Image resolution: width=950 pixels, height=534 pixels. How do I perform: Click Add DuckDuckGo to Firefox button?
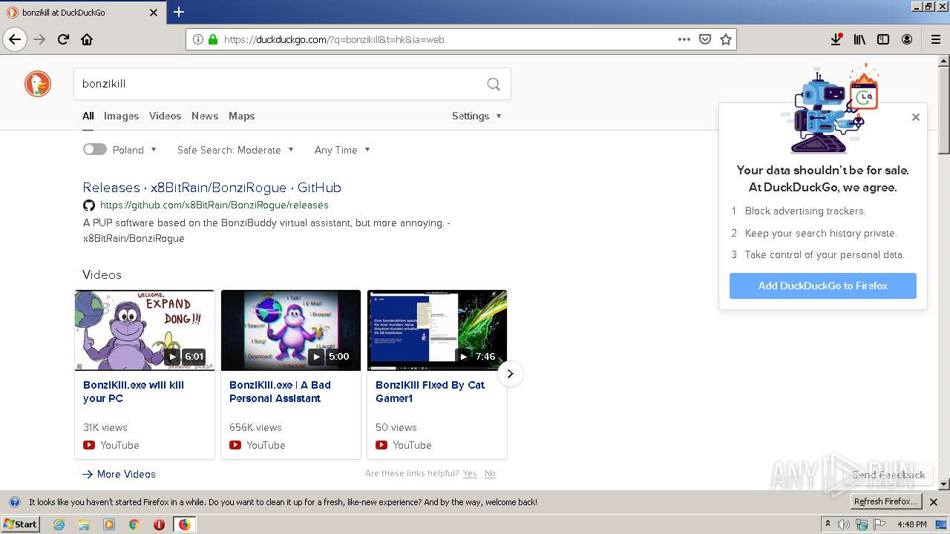[x=822, y=286]
